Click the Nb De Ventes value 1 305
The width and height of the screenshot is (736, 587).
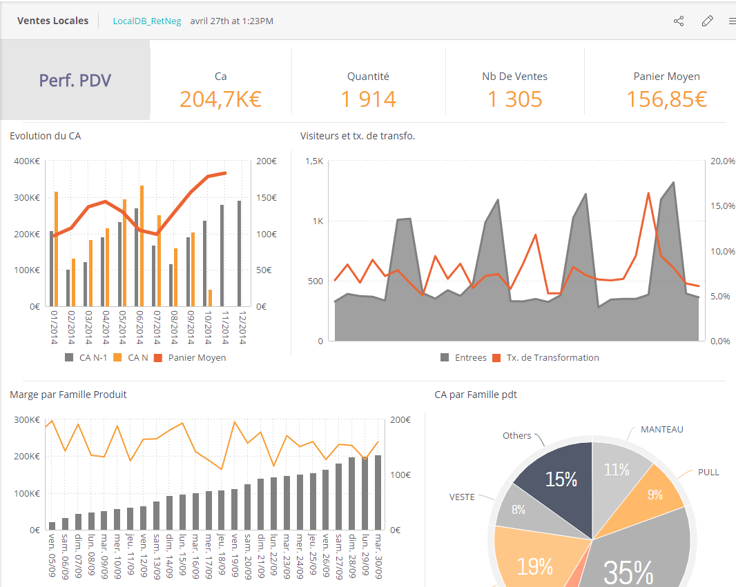(x=515, y=99)
